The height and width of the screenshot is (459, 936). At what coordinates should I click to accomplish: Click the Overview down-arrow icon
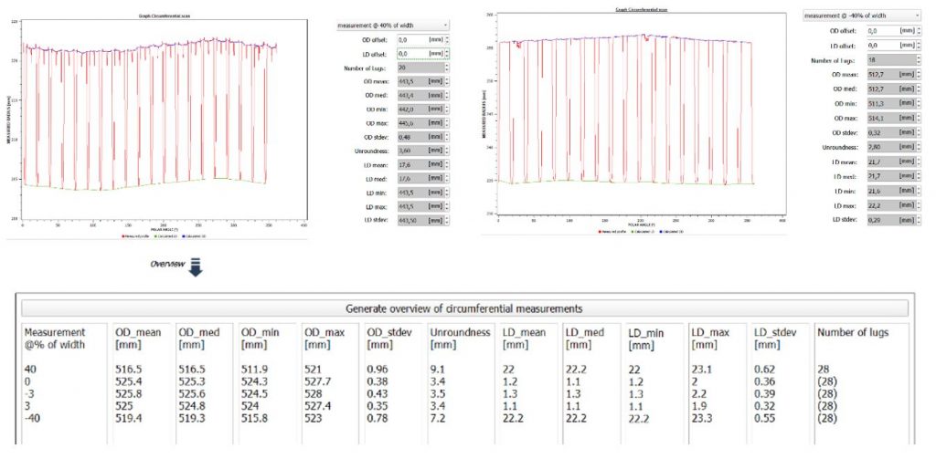tap(195, 265)
